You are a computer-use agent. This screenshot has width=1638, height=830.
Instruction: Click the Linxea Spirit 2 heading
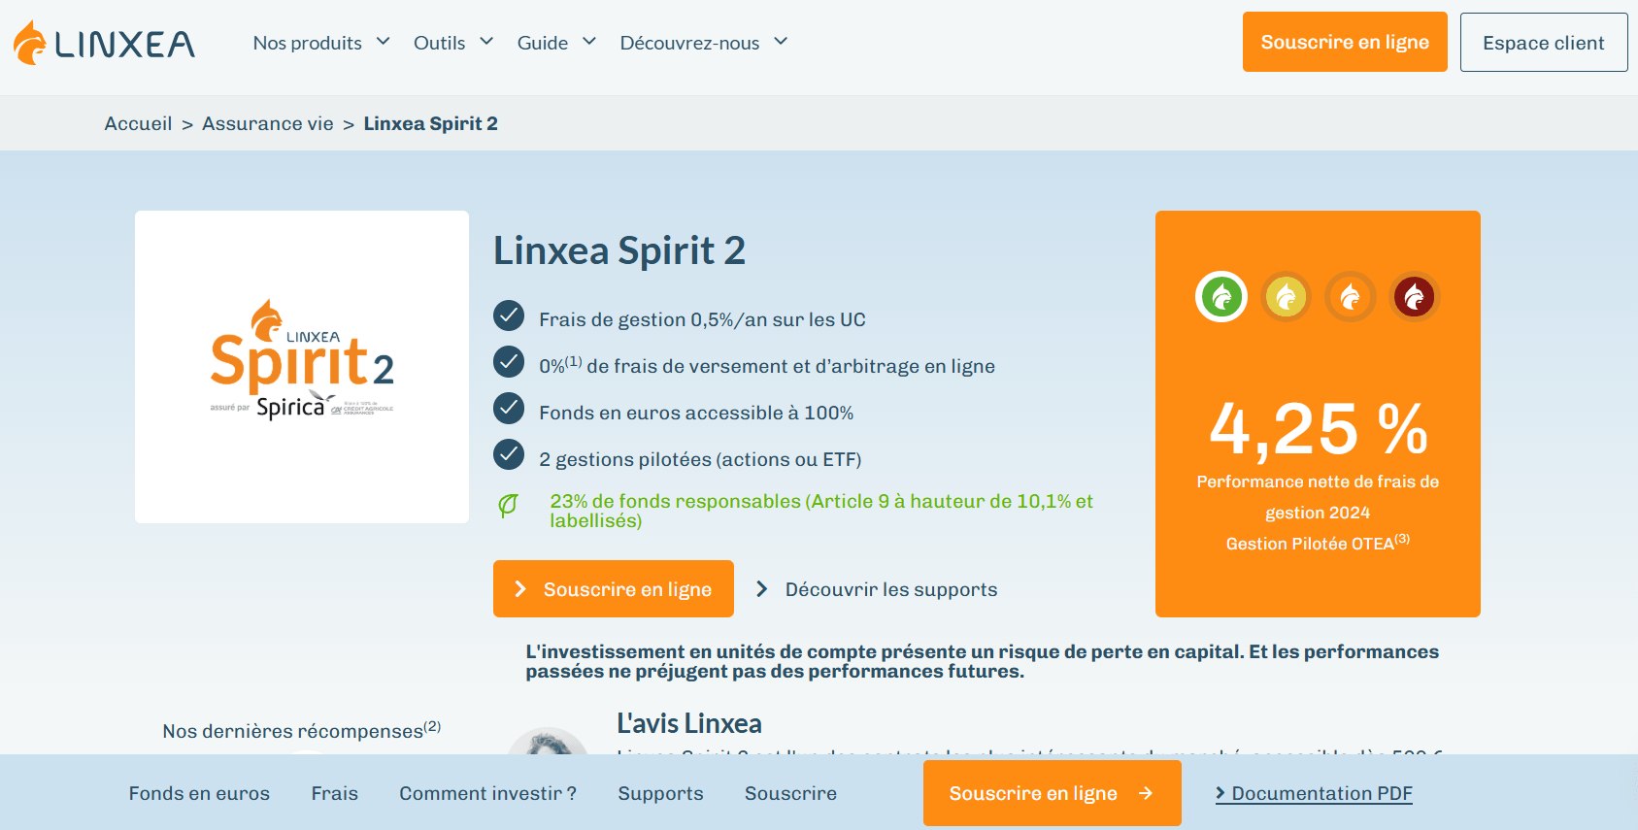[619, 250]
